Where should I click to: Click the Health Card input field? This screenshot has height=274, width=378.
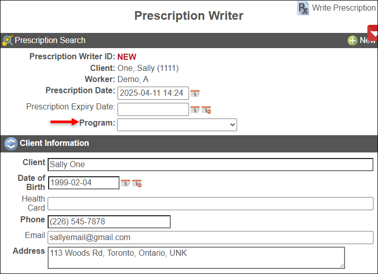pos(210,204)
